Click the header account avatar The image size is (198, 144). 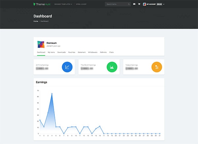[144, 4]
